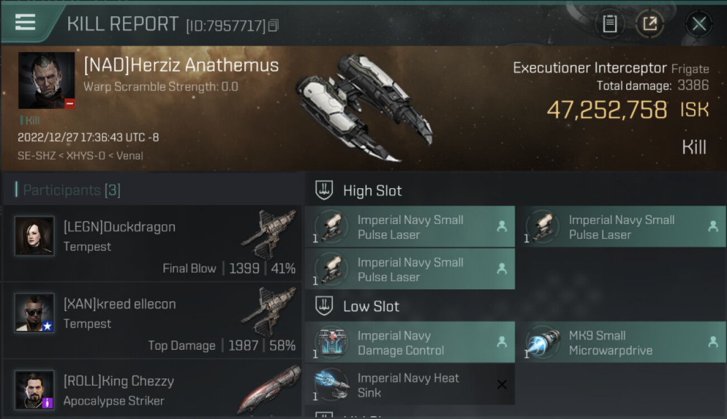
Task: Click the clipboard report icon
Action: tap(610, 23)
